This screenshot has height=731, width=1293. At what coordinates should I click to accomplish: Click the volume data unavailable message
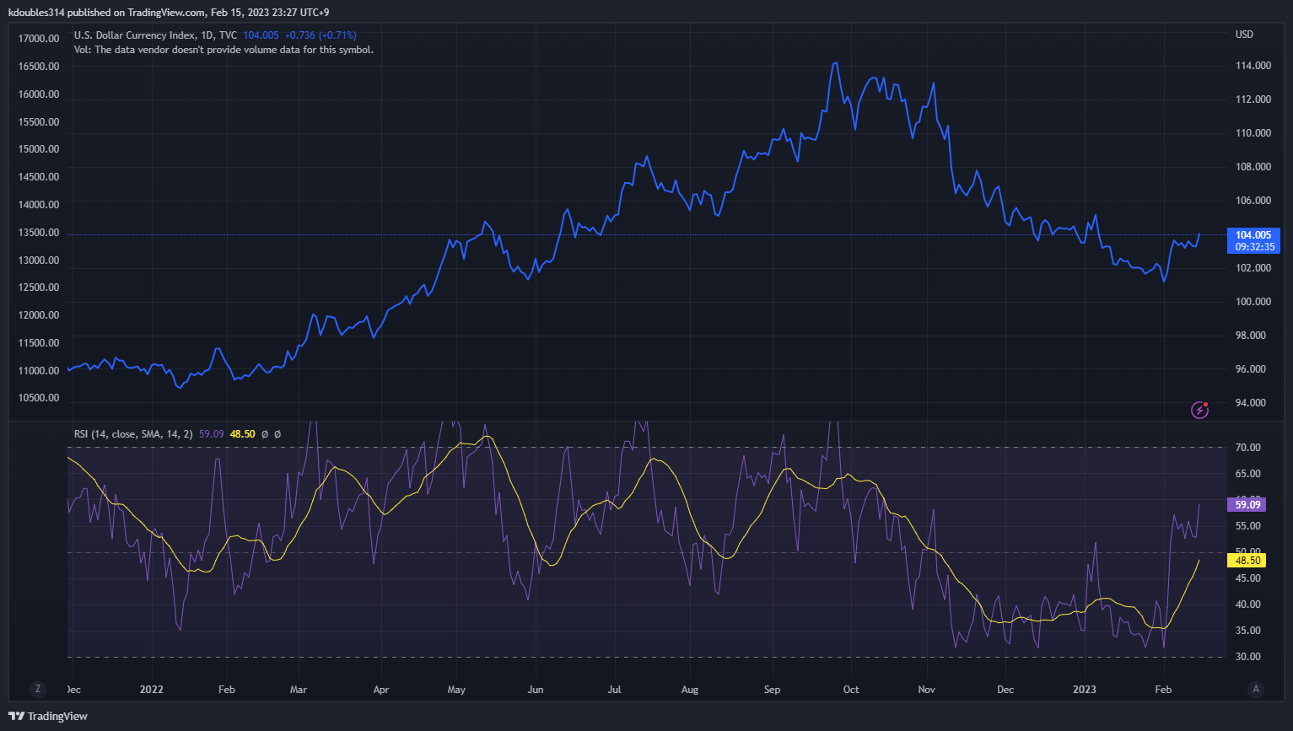pos(224,50)
